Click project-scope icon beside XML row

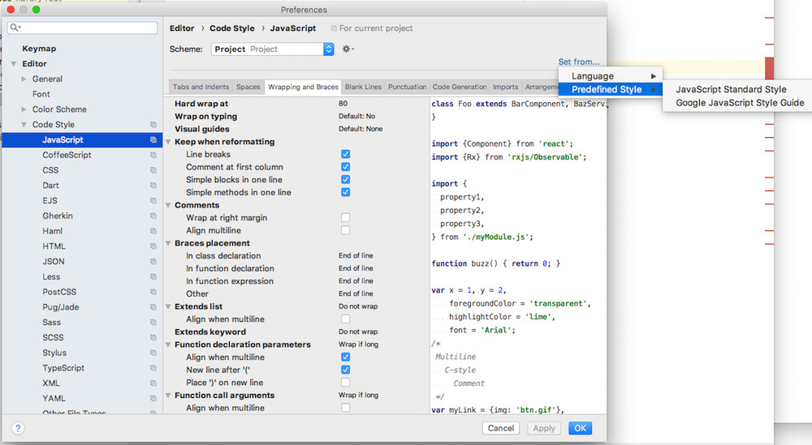tap(153, 383)
